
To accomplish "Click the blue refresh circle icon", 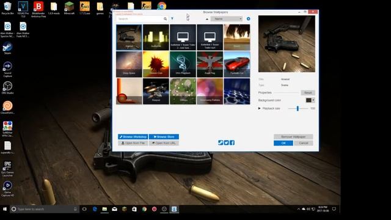I will click(x=249, y=19).
